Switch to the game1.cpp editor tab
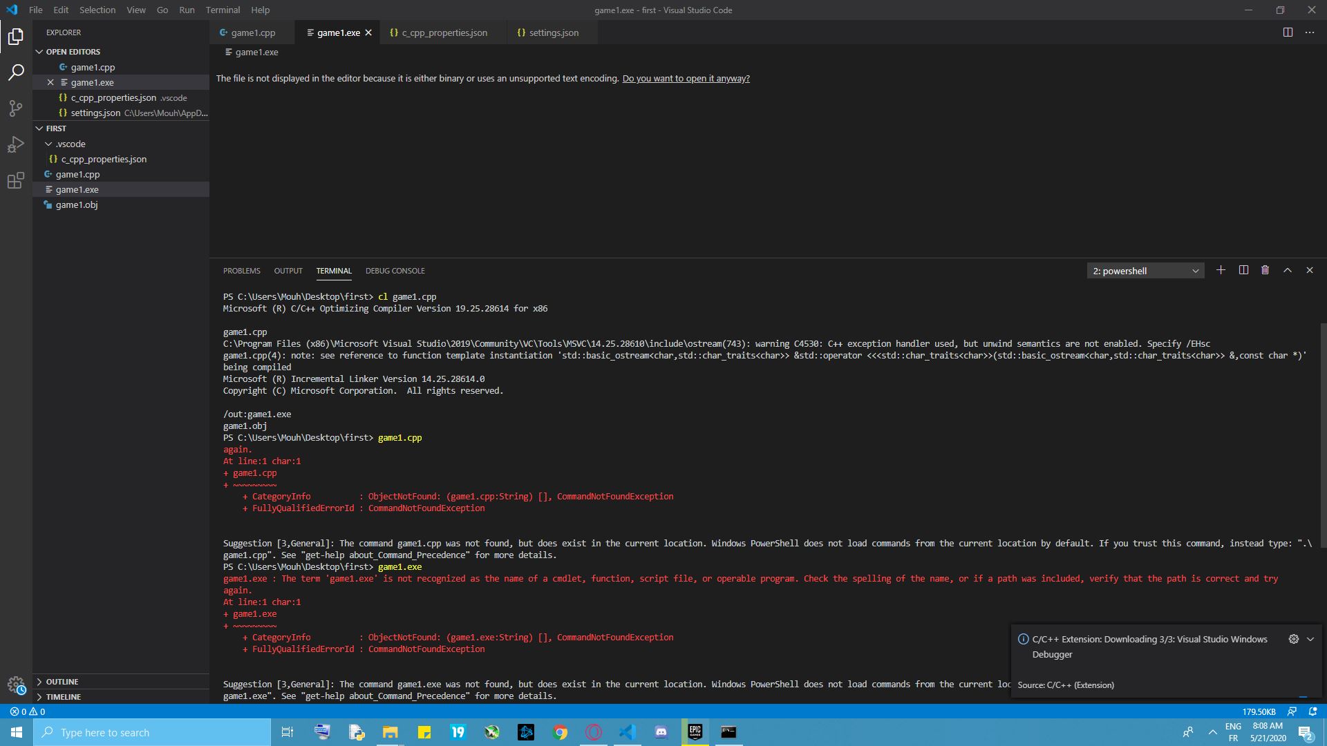1327x746 pixels. [x=252, y=32]
